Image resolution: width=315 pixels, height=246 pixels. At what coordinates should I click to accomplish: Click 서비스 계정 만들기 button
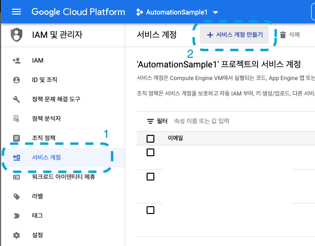[234, 35]
